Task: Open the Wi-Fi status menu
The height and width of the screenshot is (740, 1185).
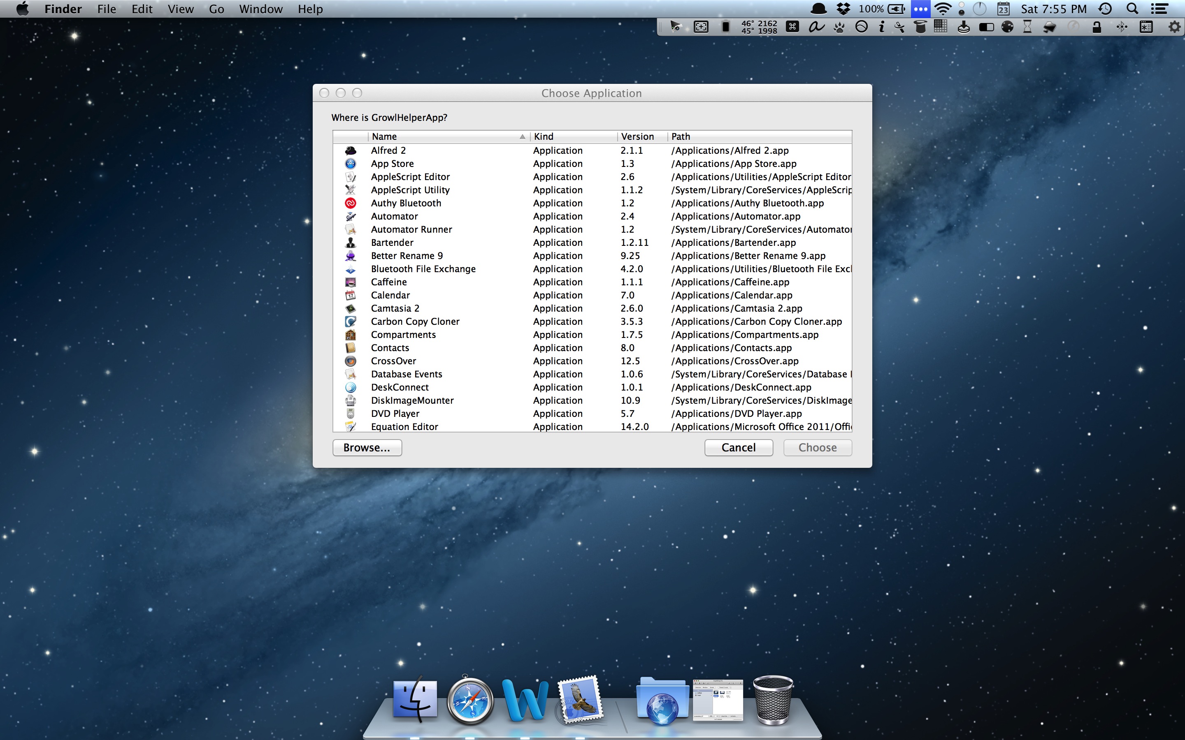Action: click(x=943, y=9)
